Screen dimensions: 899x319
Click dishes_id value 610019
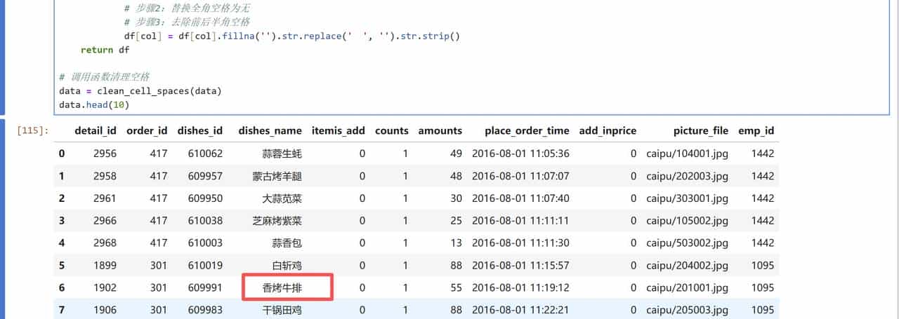[206, 266]
